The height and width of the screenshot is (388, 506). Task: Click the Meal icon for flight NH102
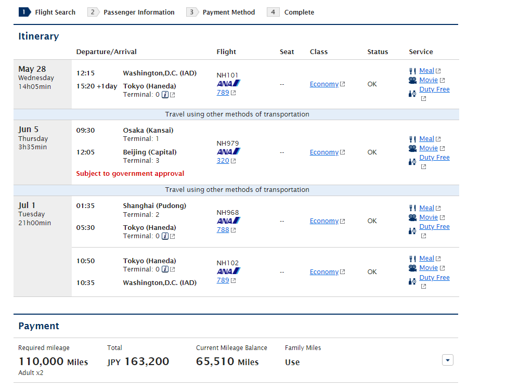click(412, 258)
